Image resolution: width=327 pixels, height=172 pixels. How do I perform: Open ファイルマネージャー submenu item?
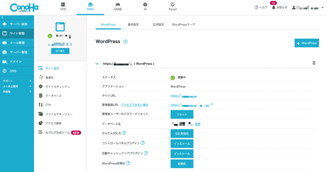pos(56,114)
